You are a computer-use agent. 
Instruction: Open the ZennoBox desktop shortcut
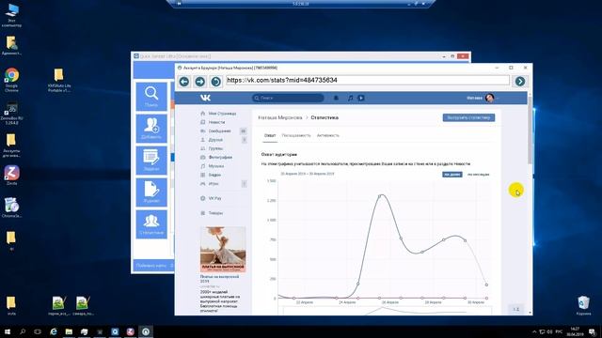click(x=11, y=114)
